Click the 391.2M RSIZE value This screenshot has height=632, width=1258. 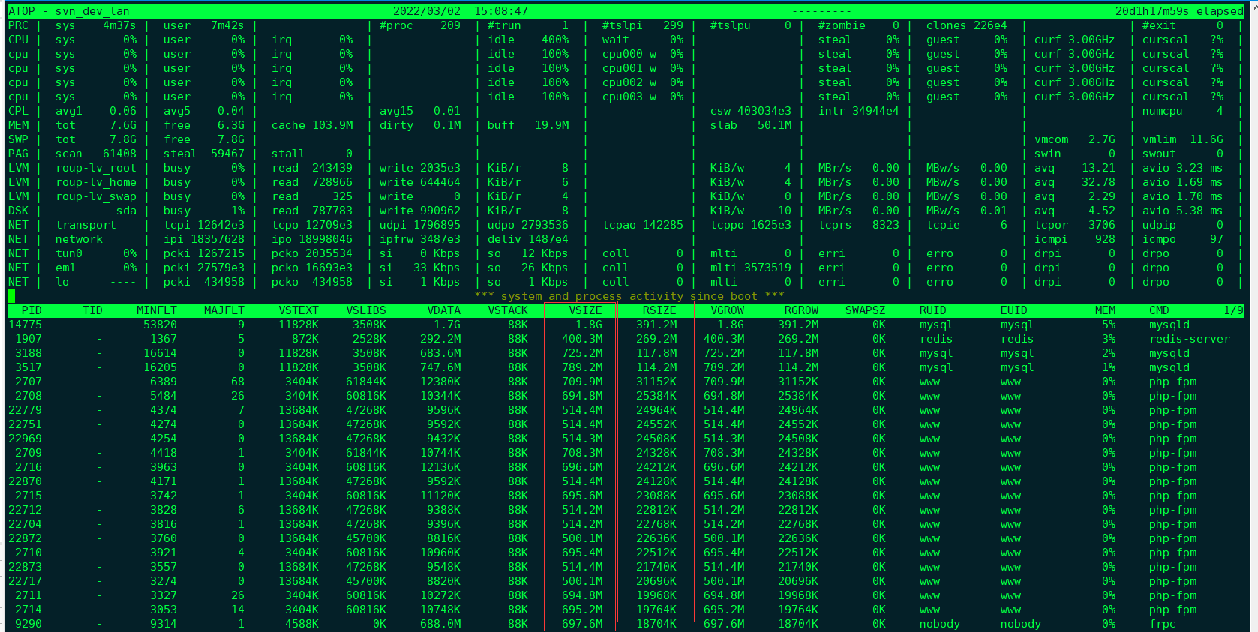tap(656, 325)
